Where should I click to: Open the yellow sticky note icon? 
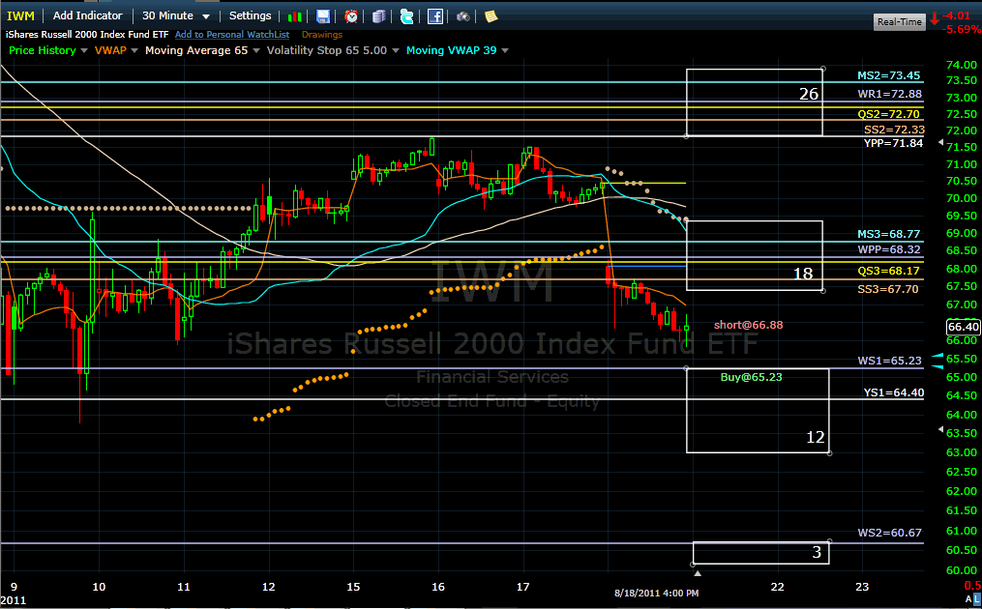491,16
